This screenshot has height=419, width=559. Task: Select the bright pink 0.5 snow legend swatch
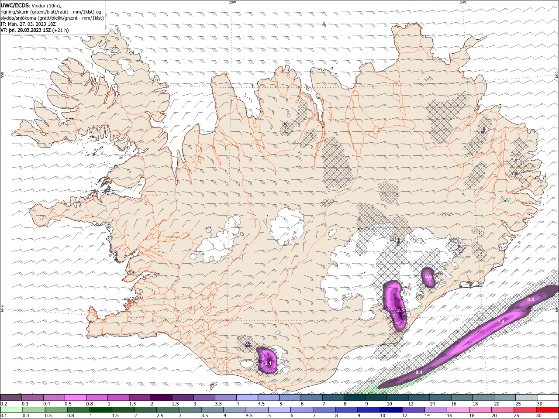[75, 397]
